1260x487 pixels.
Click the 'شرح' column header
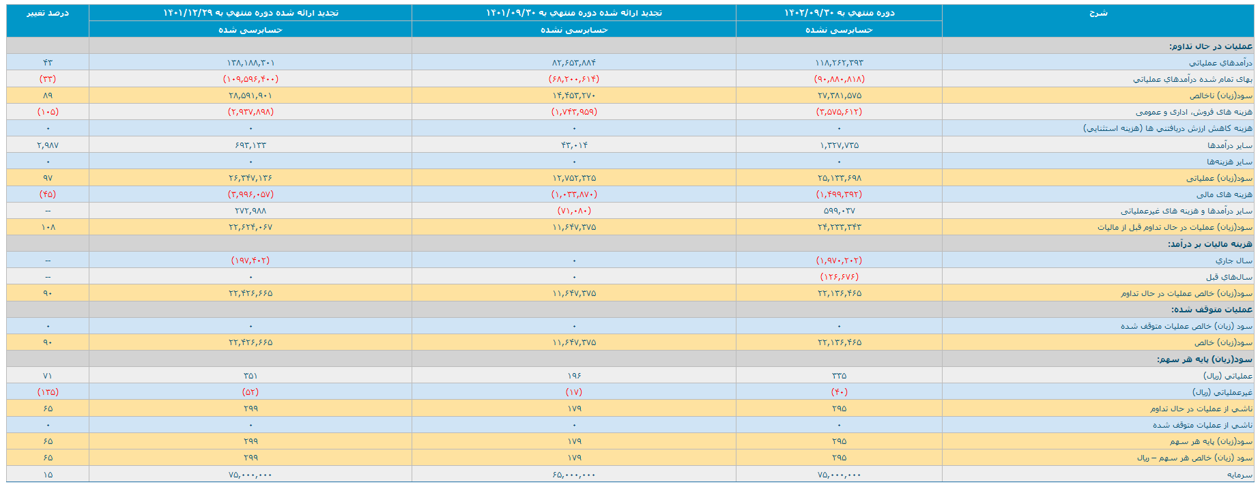tap(1098, 13)
